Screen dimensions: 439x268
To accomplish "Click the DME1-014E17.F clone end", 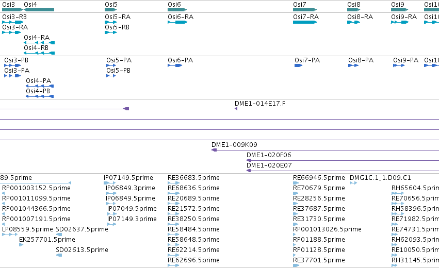I will pos(236,109).
